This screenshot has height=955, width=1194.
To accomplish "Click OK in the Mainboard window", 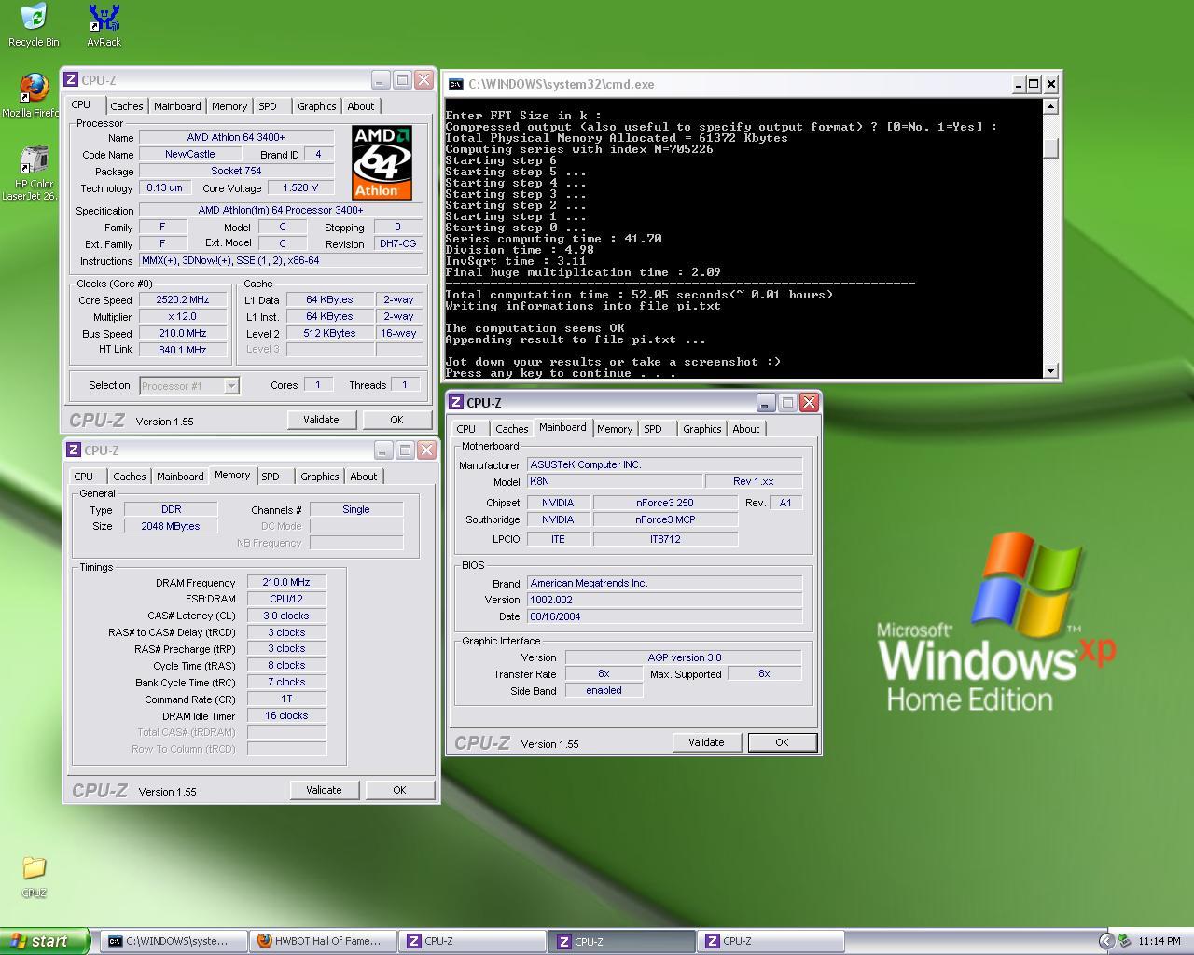I will coord(782,742).
